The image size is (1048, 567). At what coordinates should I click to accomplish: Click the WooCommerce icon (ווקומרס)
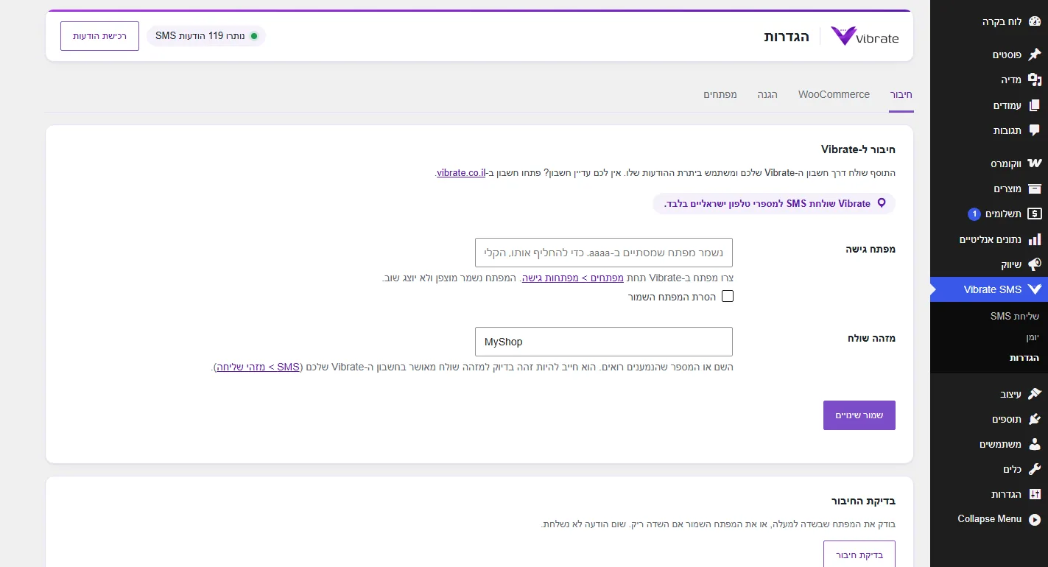point(1034,163)
